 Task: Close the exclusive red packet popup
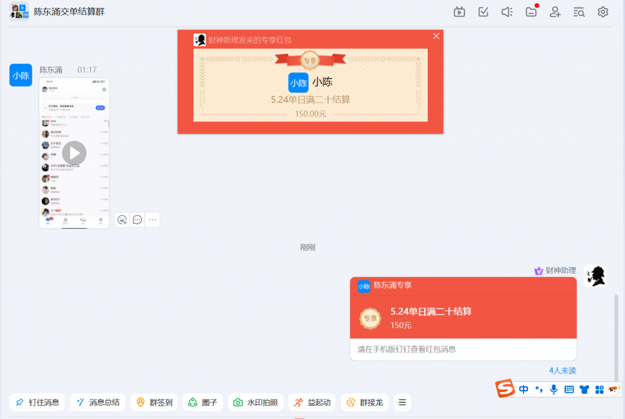click(436, 36)
